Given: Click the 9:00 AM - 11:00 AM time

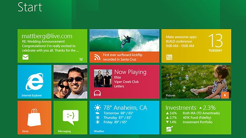Looking at the screenshot, I should click(180, 46).
